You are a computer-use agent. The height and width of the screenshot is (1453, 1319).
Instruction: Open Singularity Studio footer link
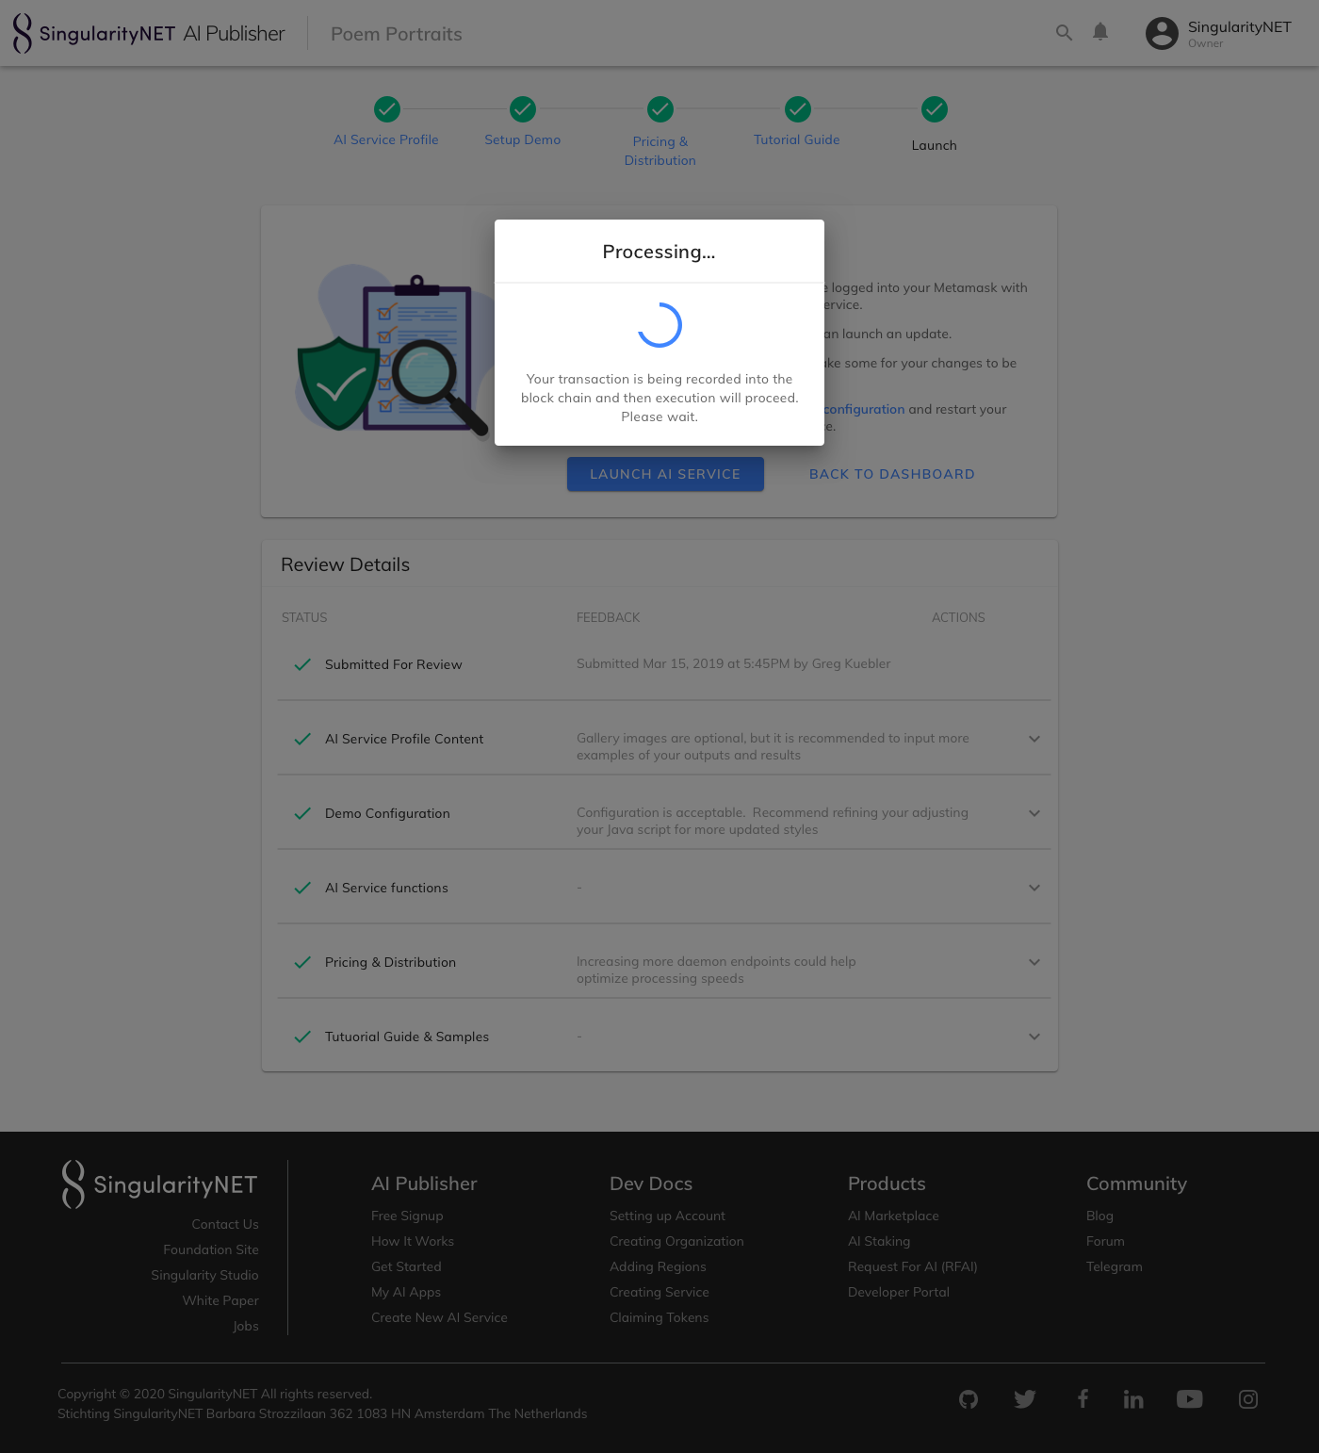coord(204,1275)
